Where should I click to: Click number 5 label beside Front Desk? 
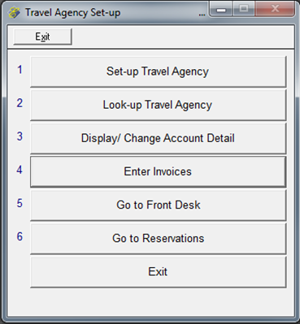20,203
